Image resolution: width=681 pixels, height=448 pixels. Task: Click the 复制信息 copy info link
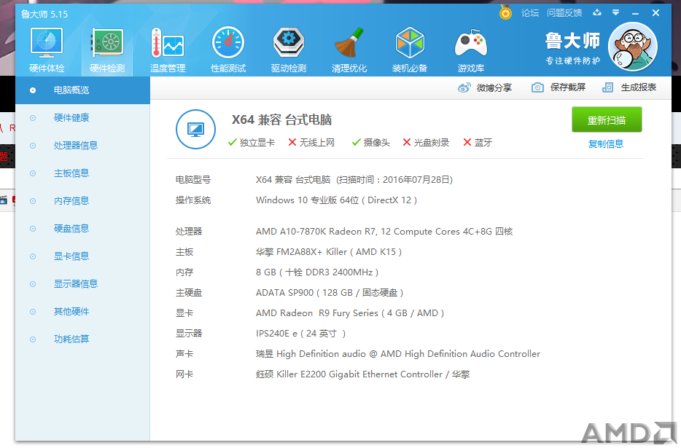pos(606,144)
